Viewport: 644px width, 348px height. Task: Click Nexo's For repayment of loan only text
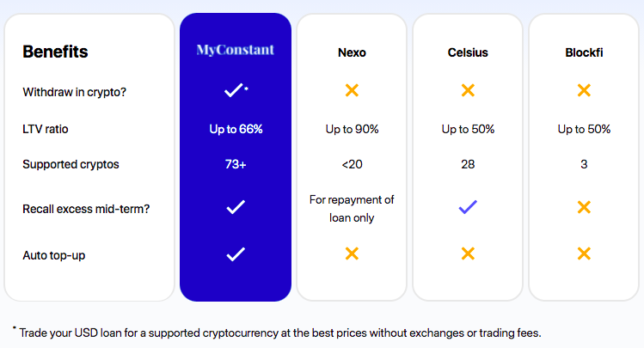352,209
